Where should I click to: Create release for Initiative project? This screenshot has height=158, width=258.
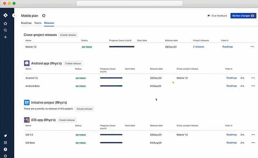pos(84,109)
